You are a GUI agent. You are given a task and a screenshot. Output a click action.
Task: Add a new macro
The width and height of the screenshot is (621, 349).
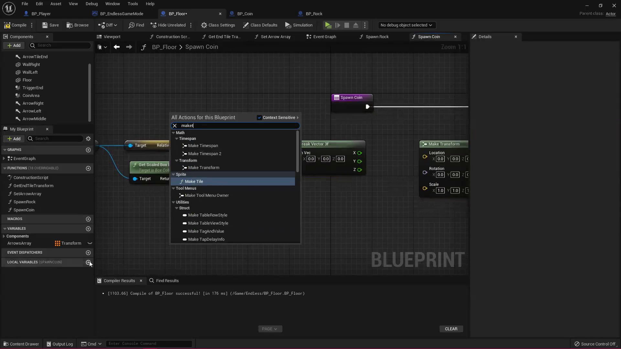click(x=88, y=219)
